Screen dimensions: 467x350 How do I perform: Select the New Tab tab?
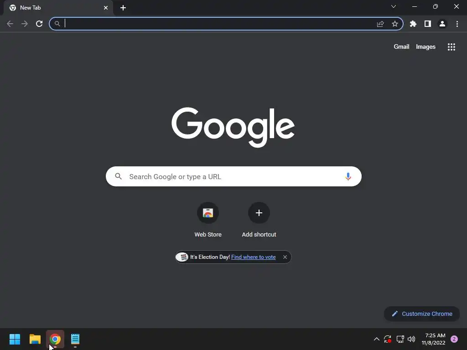[x=58, y=8]
